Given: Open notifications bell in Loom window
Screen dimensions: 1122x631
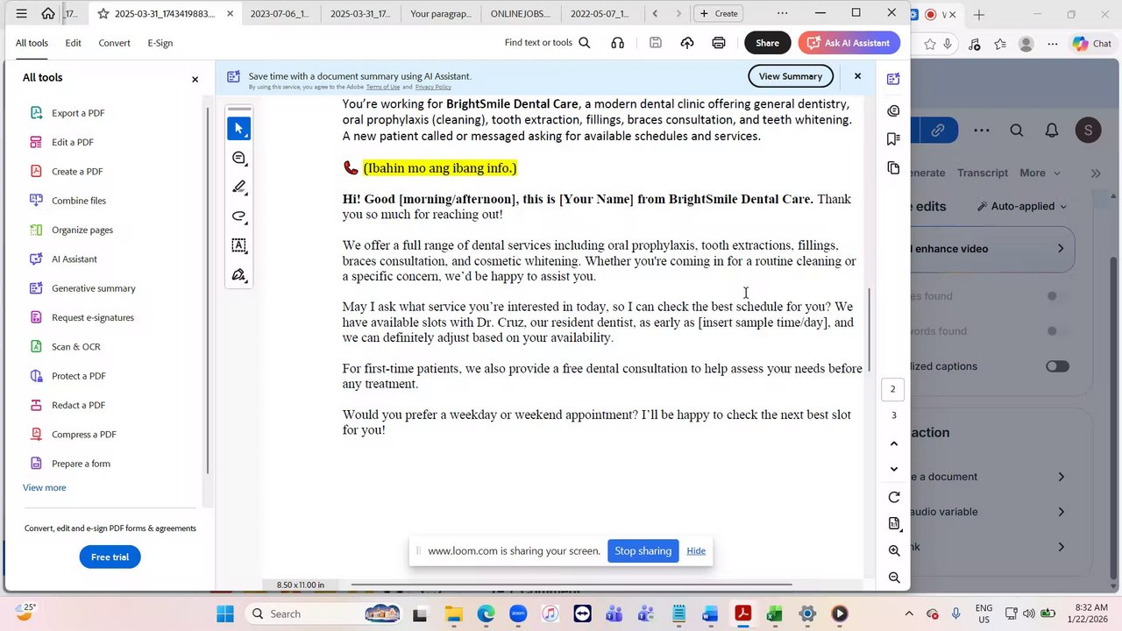Looking at the screenshot, I should [1052, 131].
